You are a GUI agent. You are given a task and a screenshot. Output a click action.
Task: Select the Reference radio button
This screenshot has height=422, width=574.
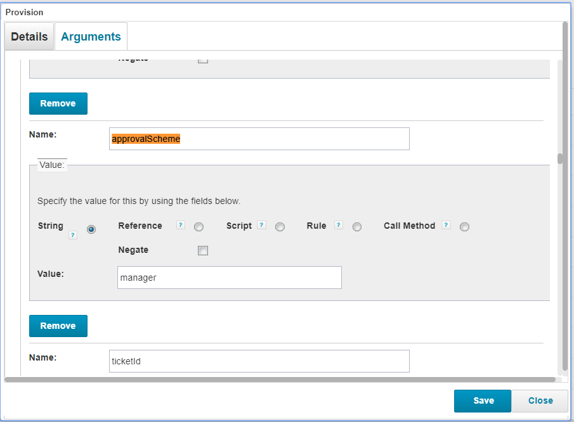coord(199,227)
